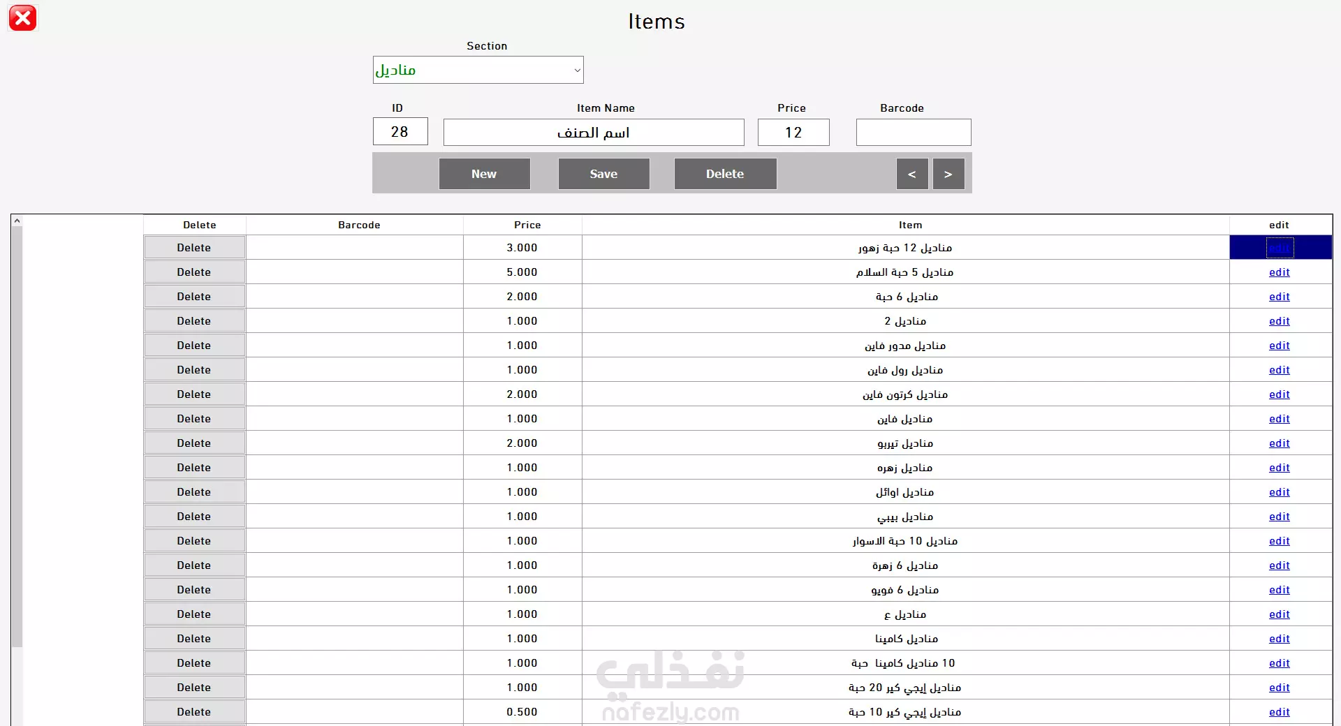Delete the 0.500 priced row
The height and width of the screenshot is (726, 1341).
coord(194,712)
